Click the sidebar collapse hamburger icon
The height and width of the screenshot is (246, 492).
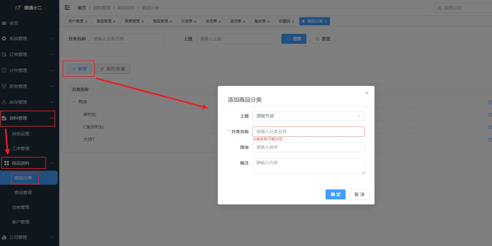coord(67,8)
